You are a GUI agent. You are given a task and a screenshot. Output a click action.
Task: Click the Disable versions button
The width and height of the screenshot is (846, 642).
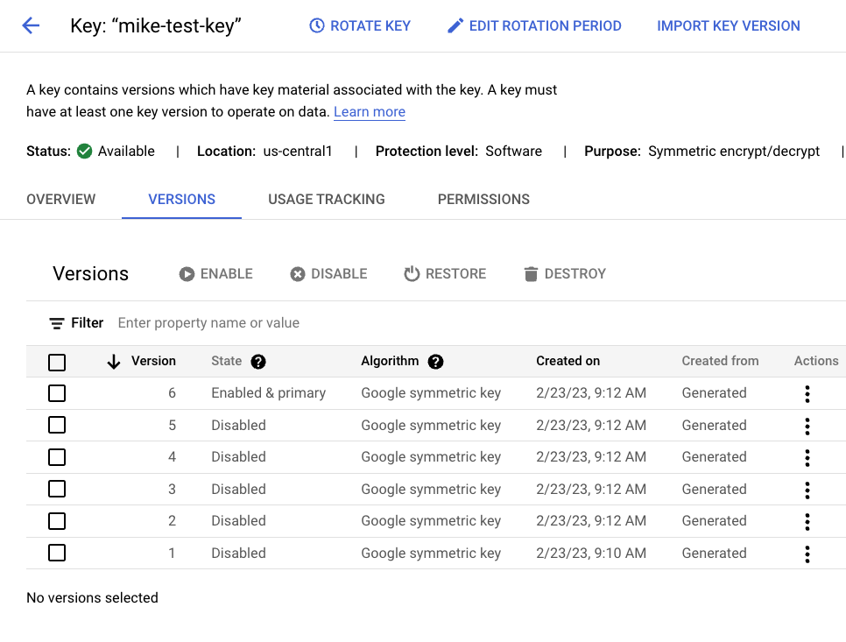[328, 273]
